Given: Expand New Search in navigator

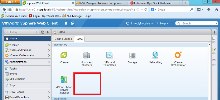Looking at the screenshot, I should pos(49,92).
